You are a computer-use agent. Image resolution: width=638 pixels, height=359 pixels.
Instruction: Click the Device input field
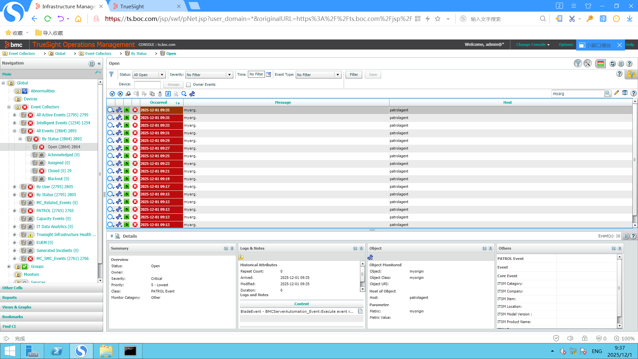click(147, 84)
